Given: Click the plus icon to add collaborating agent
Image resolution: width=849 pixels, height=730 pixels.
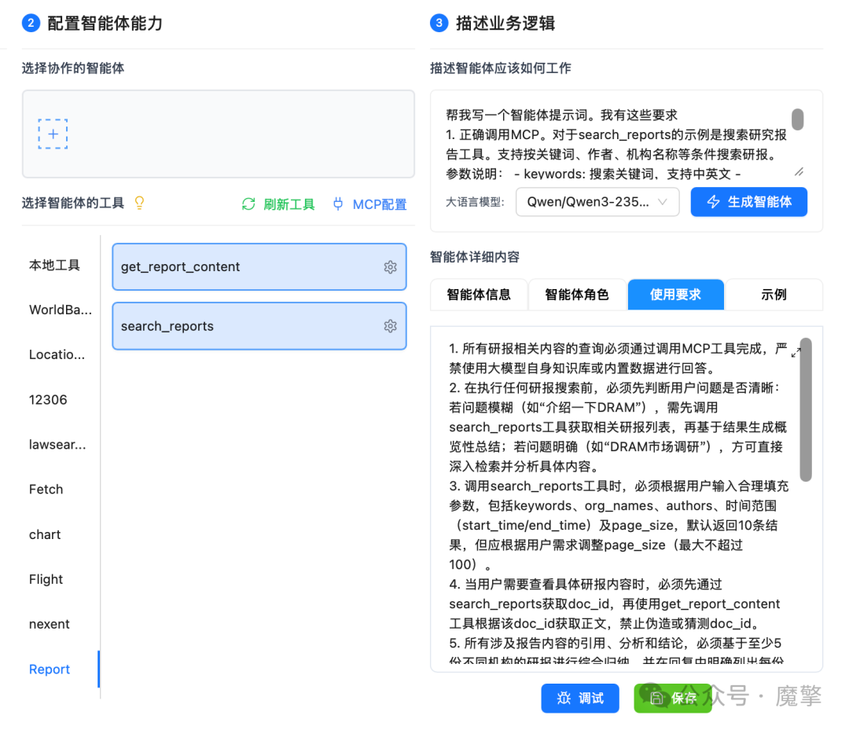Looking at the screenshot, I should (x=53, y=133).
